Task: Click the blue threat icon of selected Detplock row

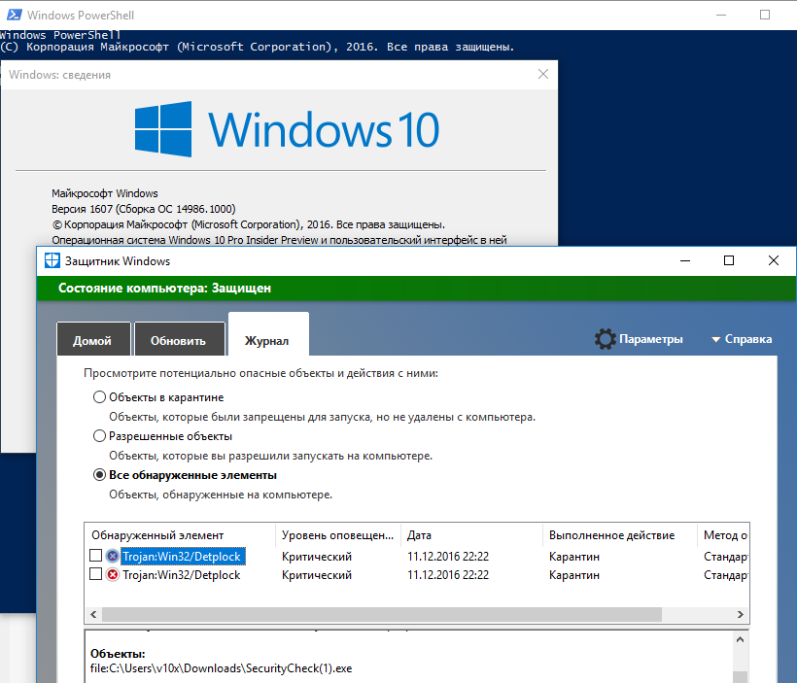Action: click(113, 556)
